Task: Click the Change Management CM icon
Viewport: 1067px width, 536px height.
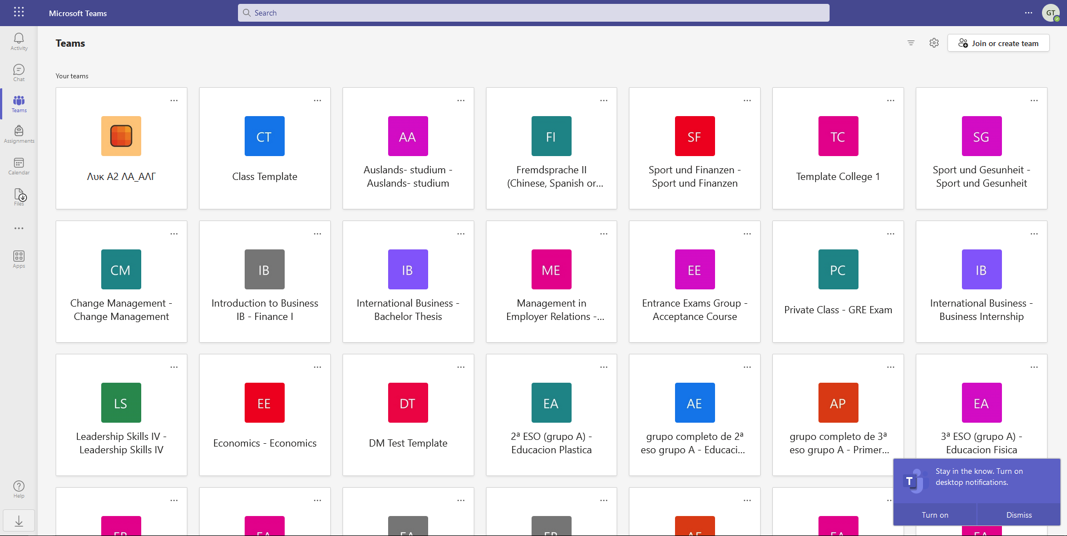Action: pyautogui.click(x=121, y=269)
